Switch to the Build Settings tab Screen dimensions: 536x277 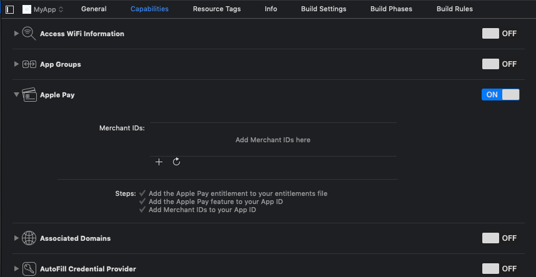[324, 9]
